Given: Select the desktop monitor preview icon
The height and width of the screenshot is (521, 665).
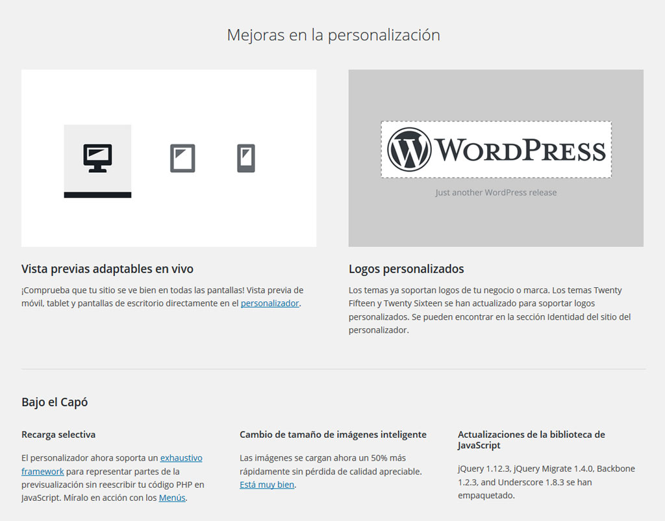Looking at the screenshot, I should (97, 159).
